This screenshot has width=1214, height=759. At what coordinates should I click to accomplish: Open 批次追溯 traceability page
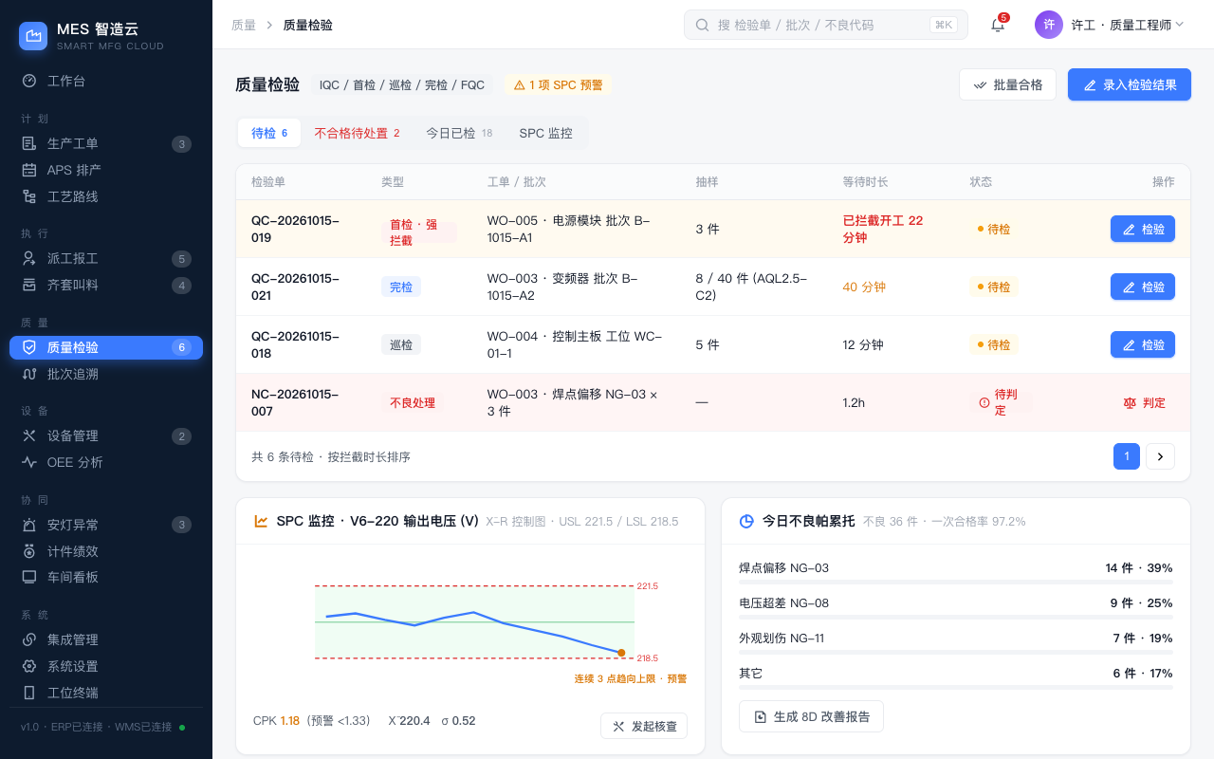pyautogui.click(x=106, y=374)
